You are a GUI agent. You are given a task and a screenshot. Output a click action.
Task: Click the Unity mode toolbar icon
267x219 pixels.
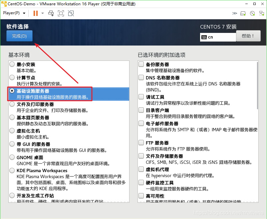(x=71, y=13)
